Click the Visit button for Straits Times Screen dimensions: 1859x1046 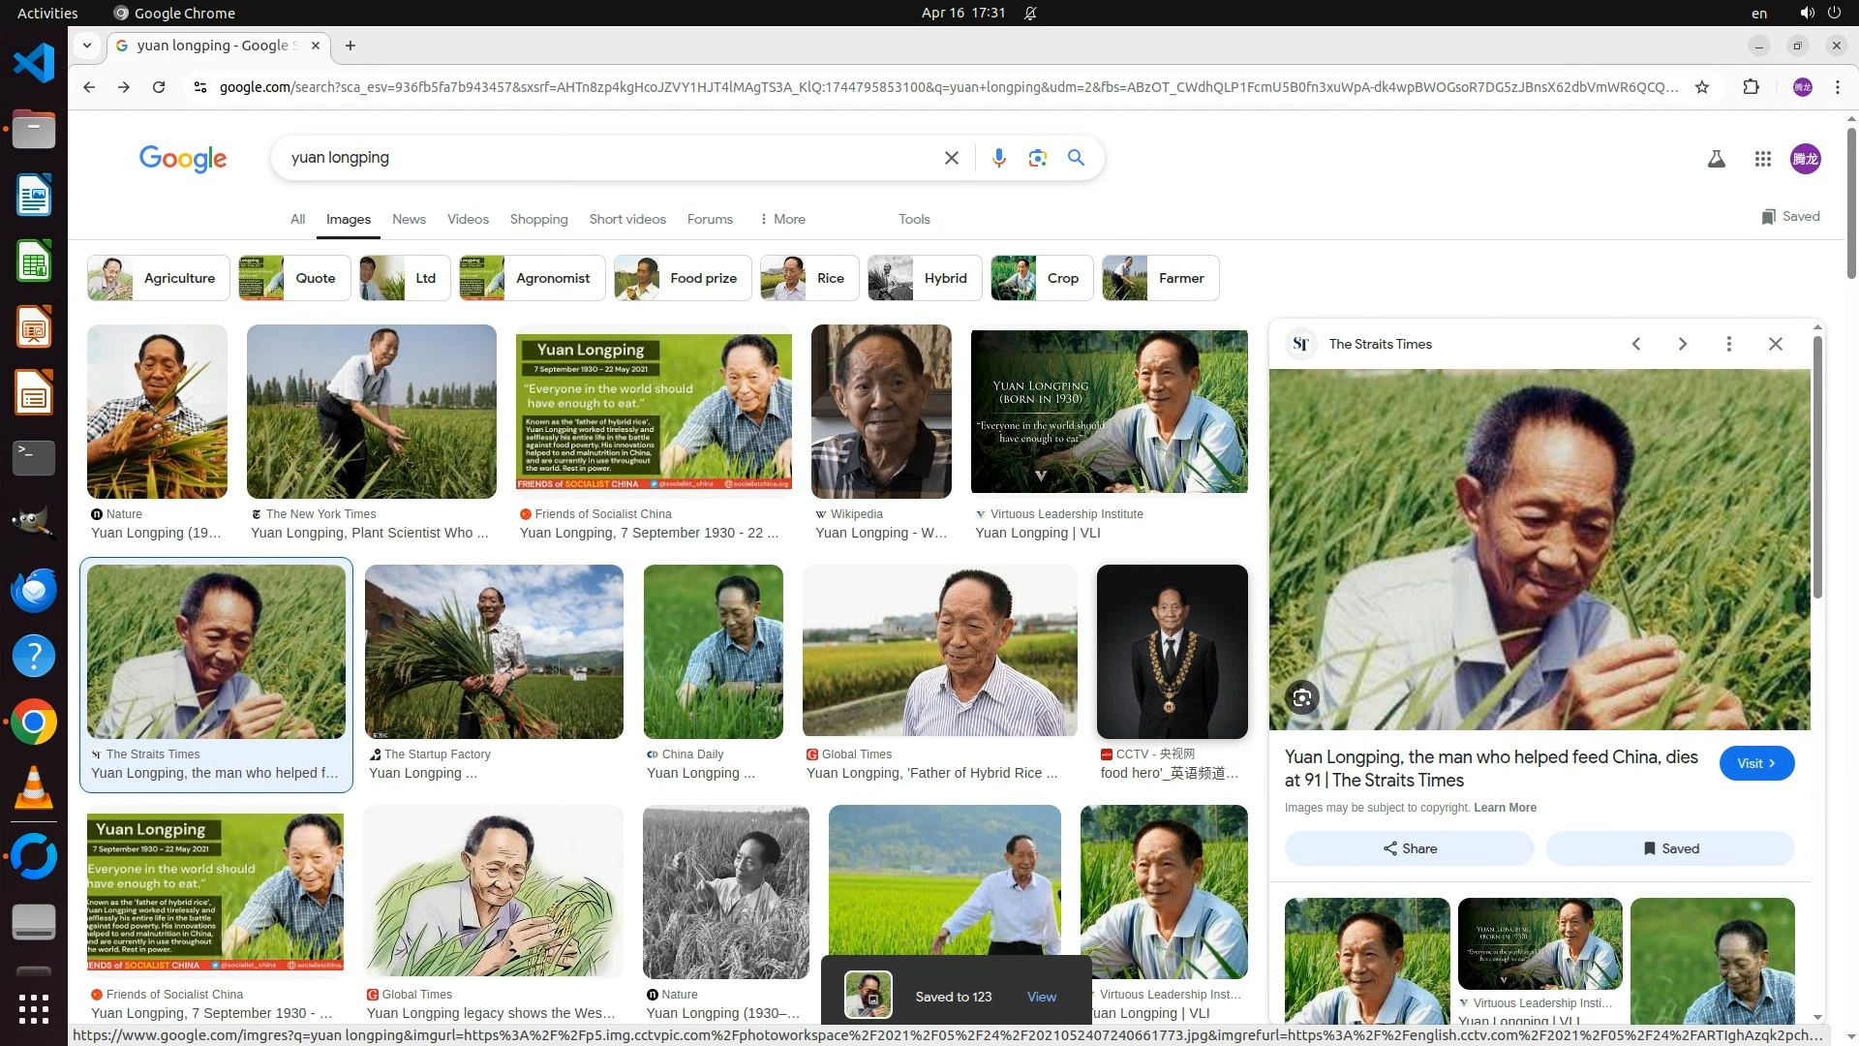pyautogui.click(x=1756, y=763)
